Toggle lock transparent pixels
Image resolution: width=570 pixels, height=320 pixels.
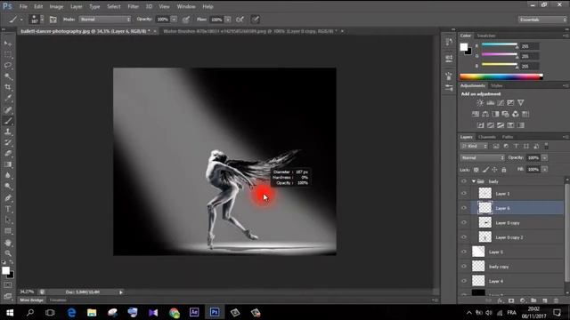point(476,170)
